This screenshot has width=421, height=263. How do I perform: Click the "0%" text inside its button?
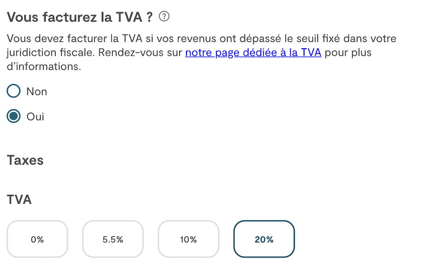[37, 240]
